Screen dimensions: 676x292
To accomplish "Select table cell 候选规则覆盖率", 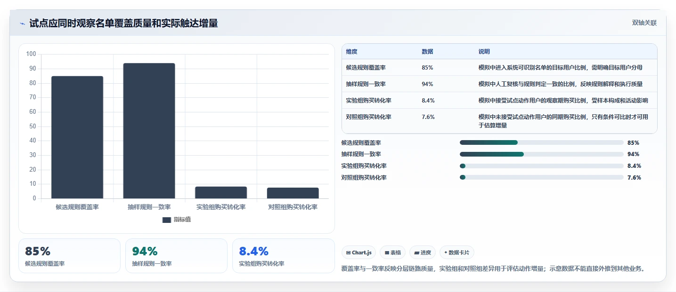I will pyautogui.click(x=366, y=68).
